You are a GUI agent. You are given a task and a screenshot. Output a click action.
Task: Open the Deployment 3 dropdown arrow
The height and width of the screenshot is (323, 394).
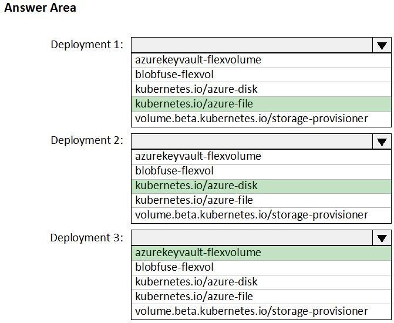click(382, 238)
